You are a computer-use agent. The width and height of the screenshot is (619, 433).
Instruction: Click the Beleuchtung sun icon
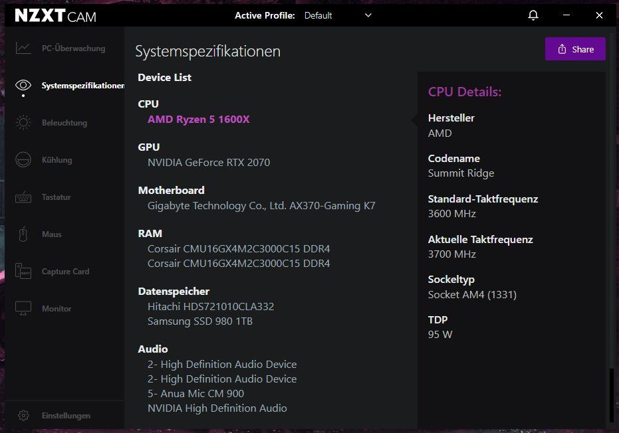tap(23, 123)
